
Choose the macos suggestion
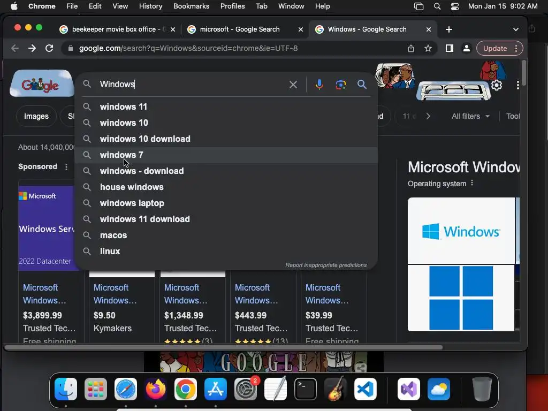point(226,235)
